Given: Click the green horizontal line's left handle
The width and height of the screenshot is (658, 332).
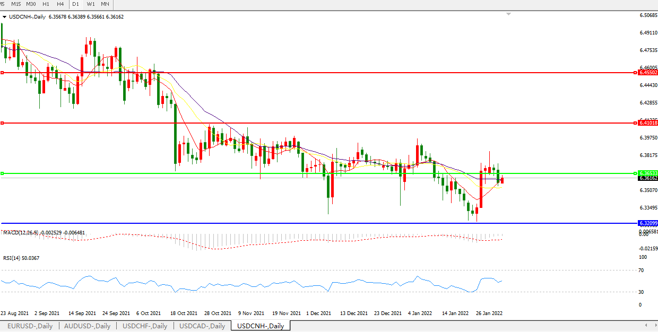Looking at the screenshot, I should click(3, 173).
